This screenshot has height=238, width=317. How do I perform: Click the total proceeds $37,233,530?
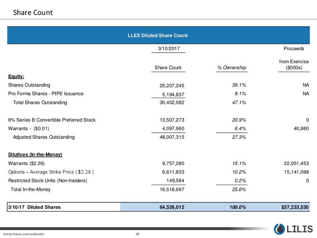click(x=295, y=207)
